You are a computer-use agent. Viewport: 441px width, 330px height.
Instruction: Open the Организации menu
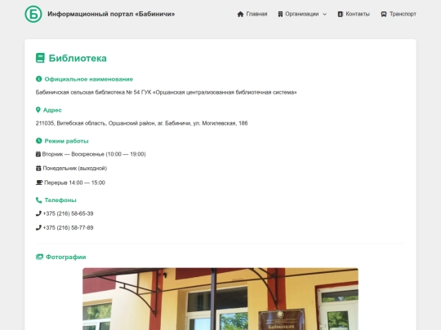coord(302,14)
